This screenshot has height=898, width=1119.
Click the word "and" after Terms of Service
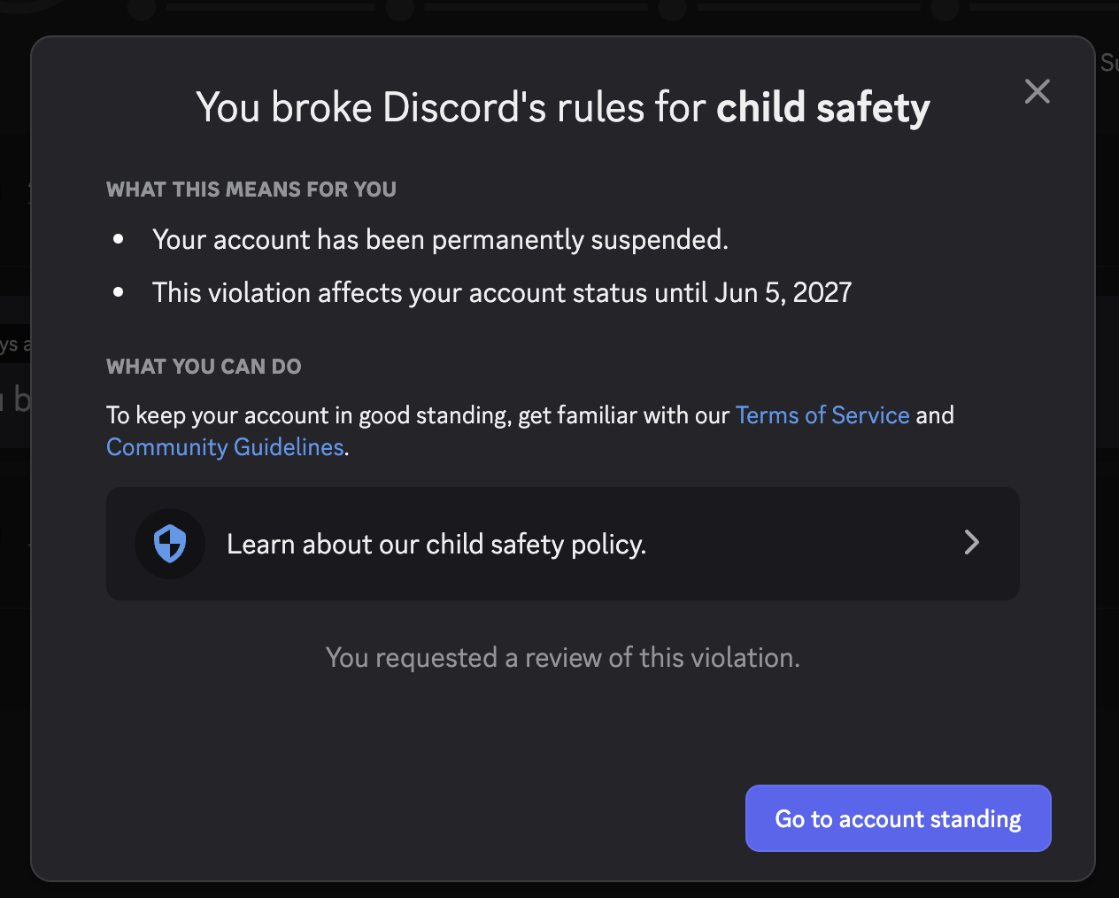click(935, 415)
